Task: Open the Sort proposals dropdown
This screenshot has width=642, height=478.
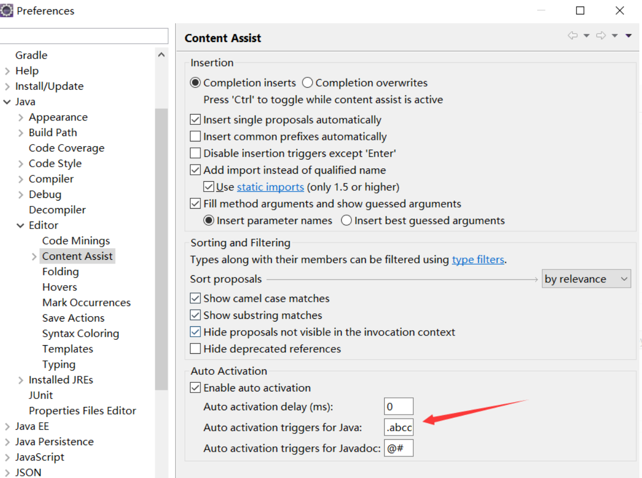Action: (x=586, y=279)
